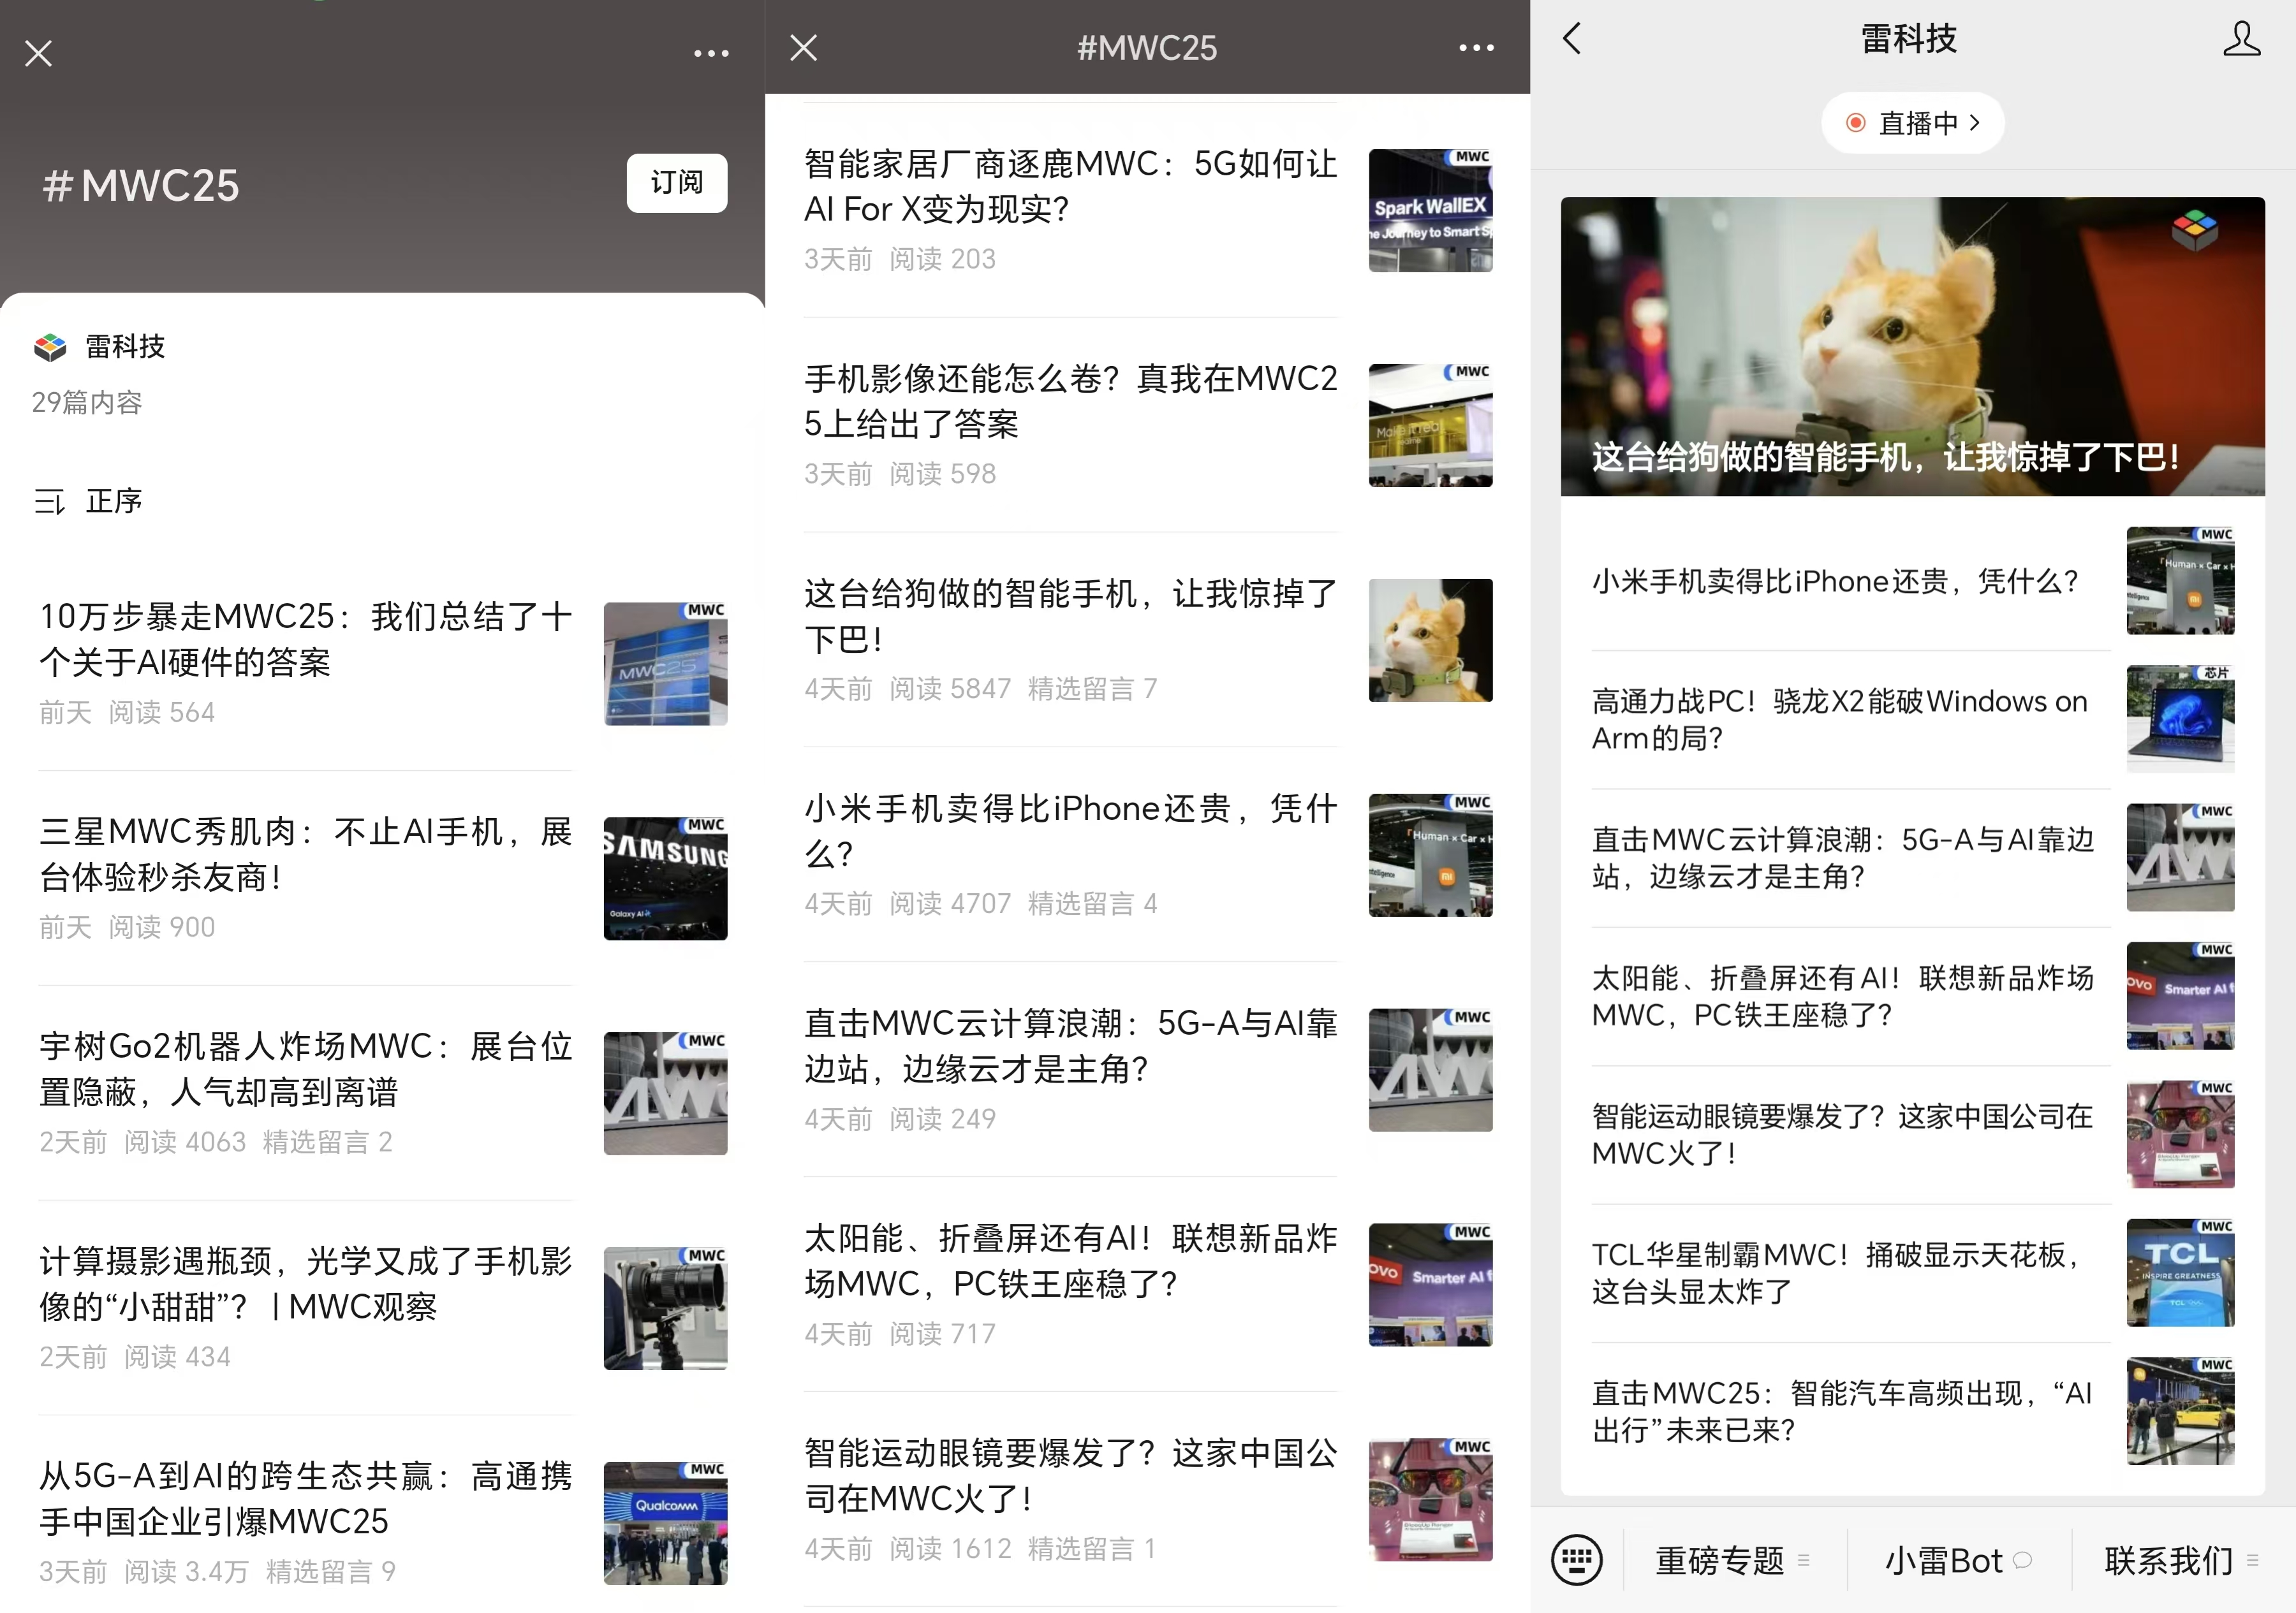
Task: Open the cat cover image headline card
Action: pos(1912,346)
